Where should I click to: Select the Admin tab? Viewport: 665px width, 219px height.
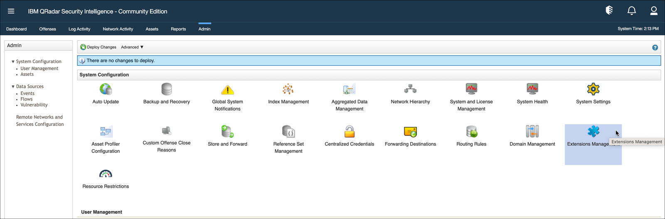click(x=204, y=29)
